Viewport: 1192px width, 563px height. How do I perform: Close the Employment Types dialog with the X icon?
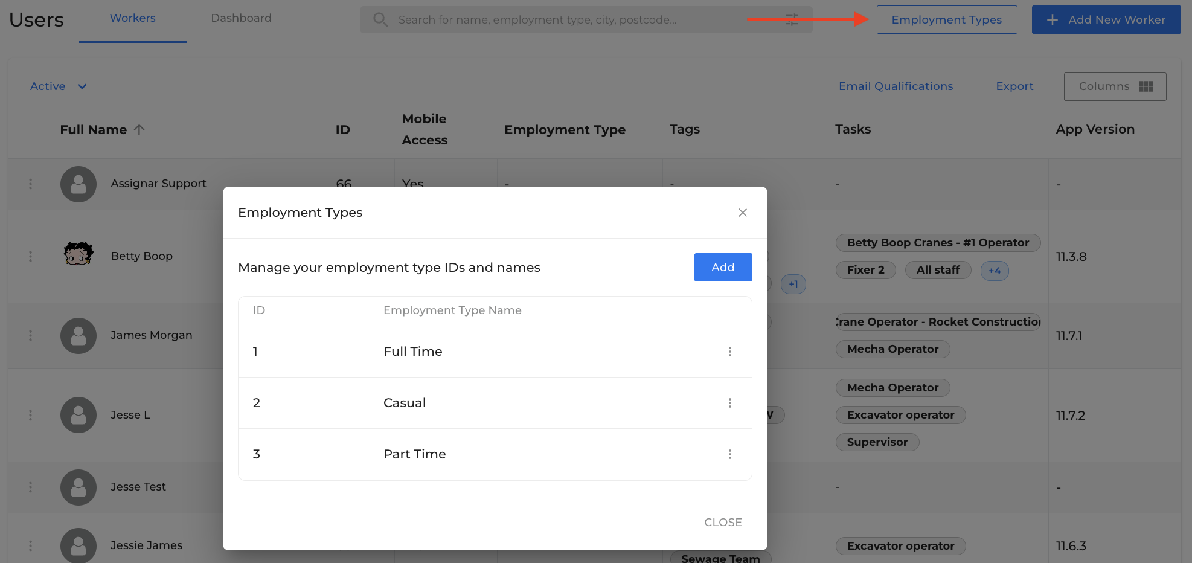point(743,213)
